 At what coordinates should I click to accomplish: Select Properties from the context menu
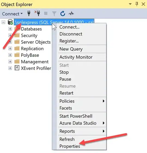coord(70,146)
